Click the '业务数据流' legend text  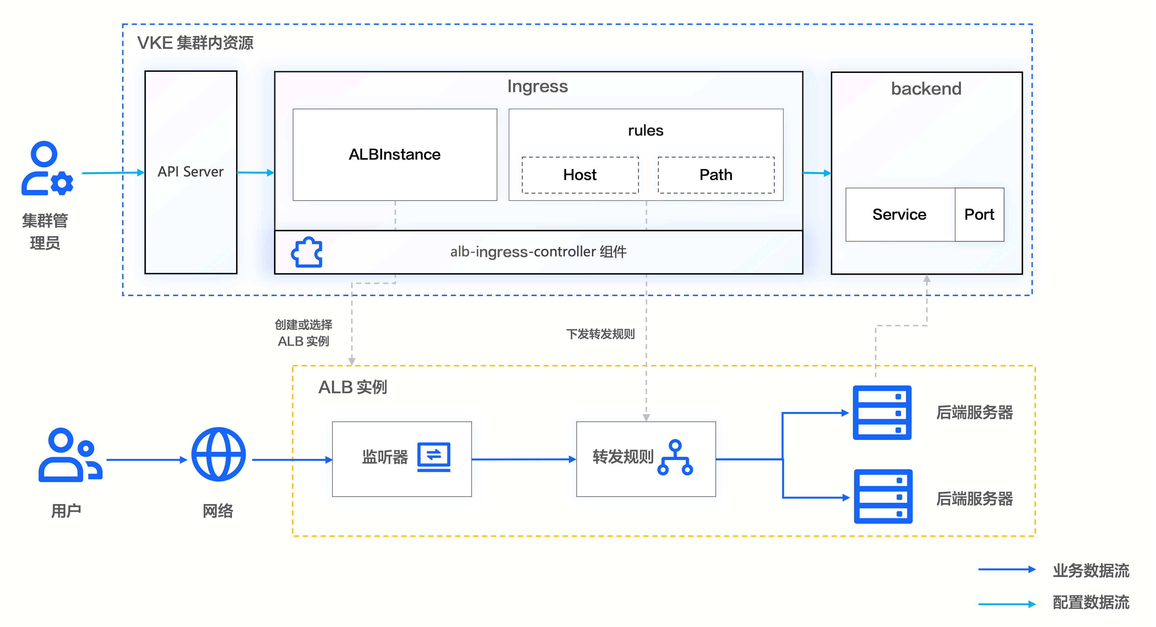pyautogui.click(x=1091, y=571)
